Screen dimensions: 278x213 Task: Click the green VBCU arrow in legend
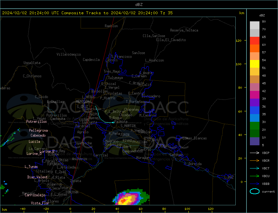click(255, 176)
